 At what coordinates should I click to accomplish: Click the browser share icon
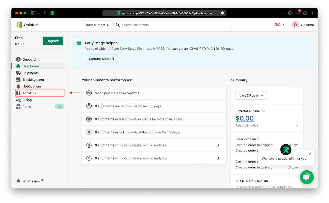coord(305,13)
